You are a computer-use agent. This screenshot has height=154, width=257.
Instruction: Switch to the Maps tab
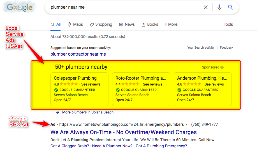point(75,25)
